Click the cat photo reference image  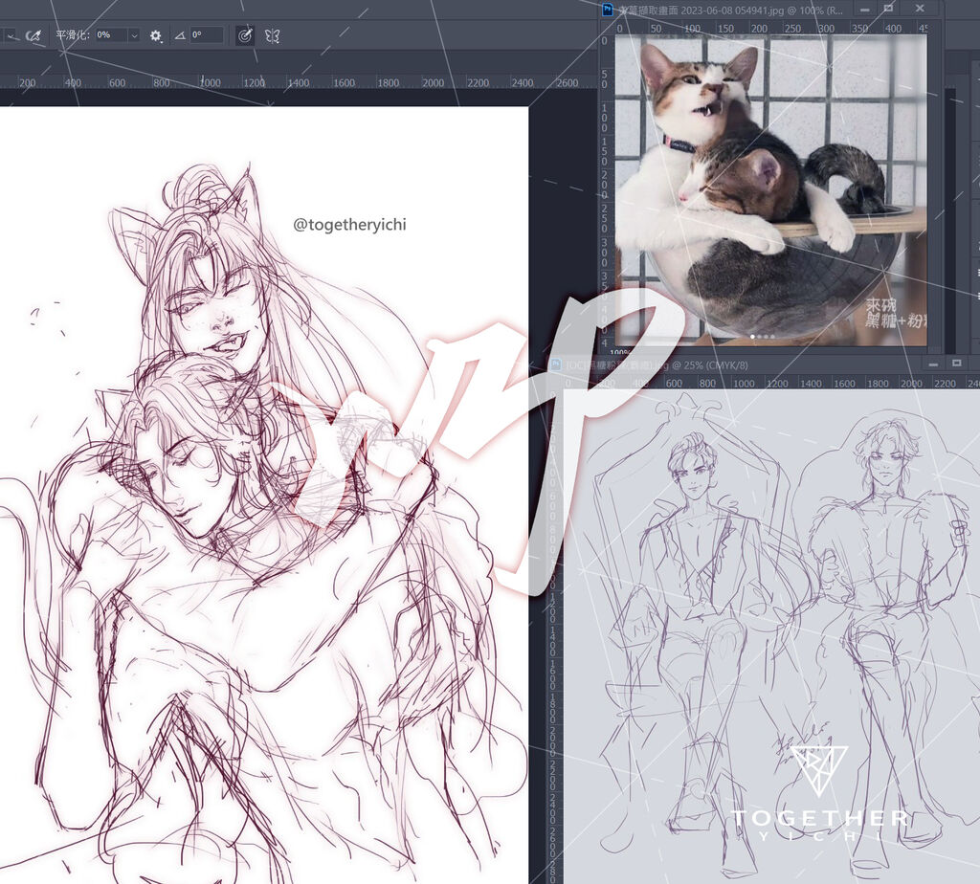point(770,189)
